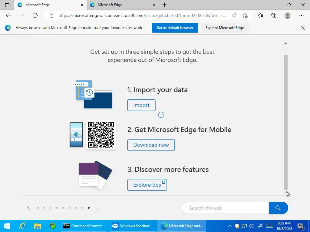Image resolution: width=310 pixels, height=232 pixels.
Task: Go to previous carousel slide chevron
Action: point(28,208)
